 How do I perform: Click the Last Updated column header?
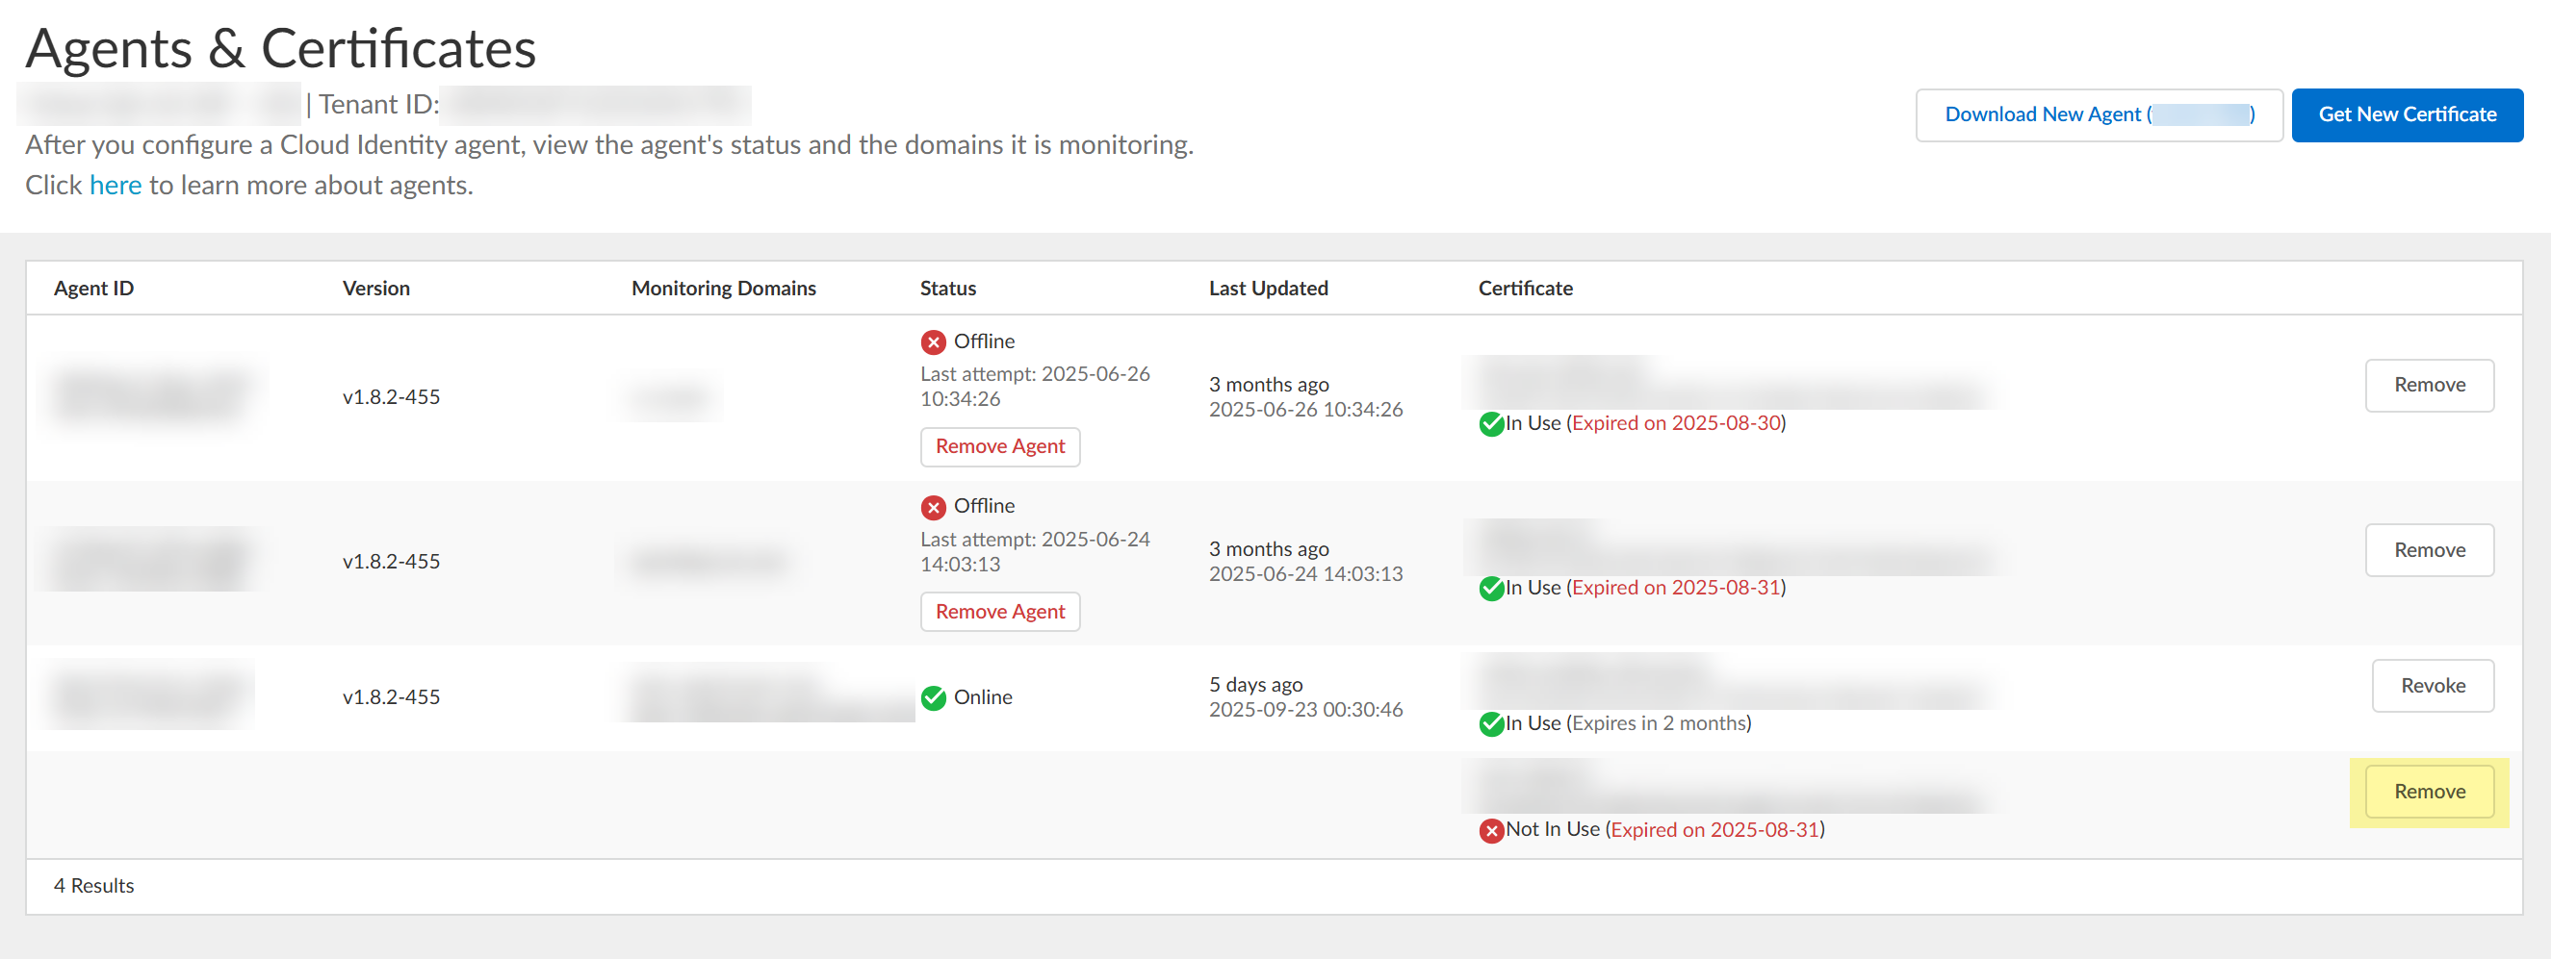coord(1268,288)
